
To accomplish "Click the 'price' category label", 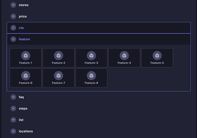I will (23, 16).
